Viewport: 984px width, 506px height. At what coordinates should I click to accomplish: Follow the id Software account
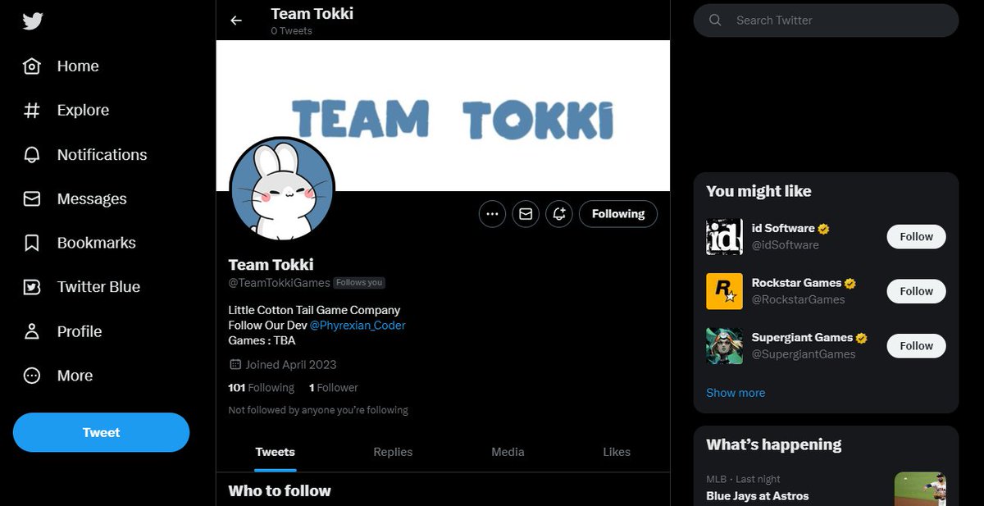tap(916, 236)
